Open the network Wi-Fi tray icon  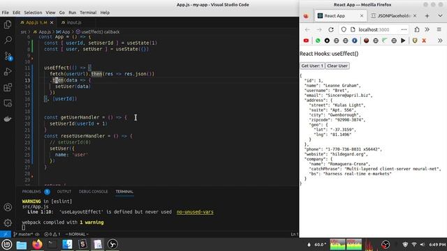tap(414, 245)
